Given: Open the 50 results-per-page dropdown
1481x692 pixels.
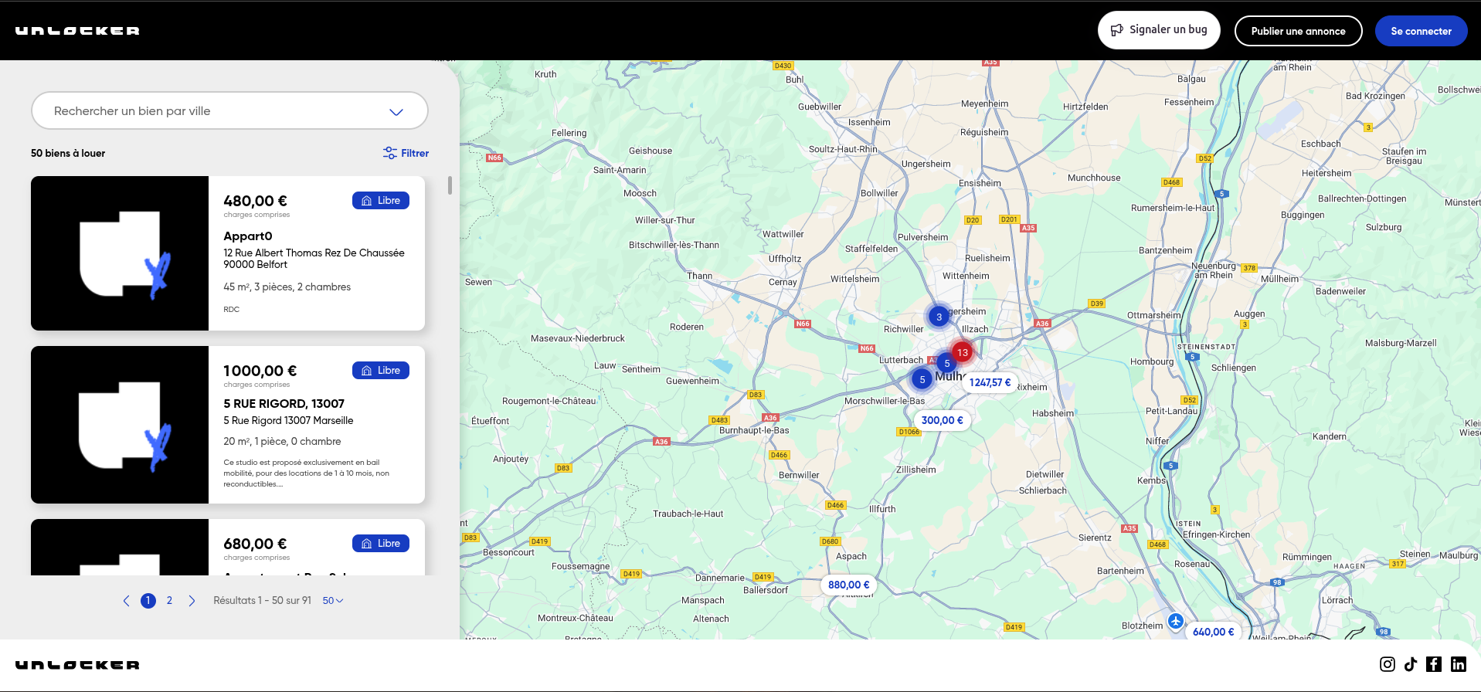Looking at the screenshot, I should (333, 600).
